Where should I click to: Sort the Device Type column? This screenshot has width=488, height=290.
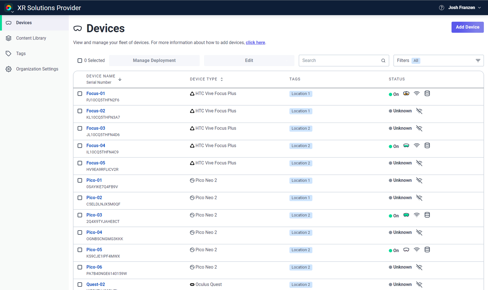point(222,79)
